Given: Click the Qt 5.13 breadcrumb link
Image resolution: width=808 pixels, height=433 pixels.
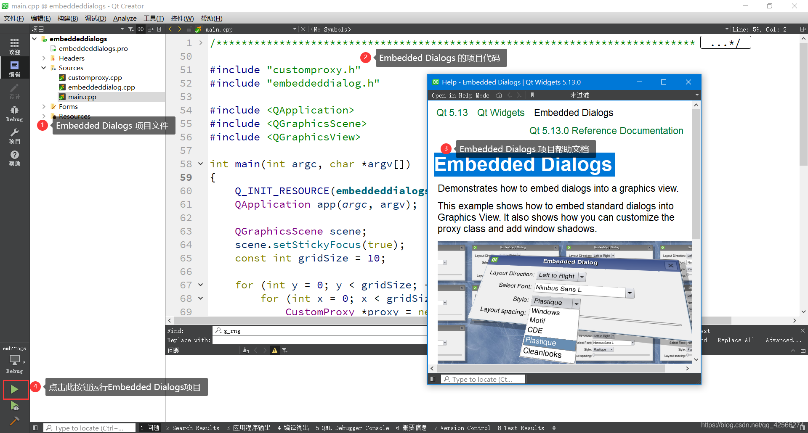Looking at the screenshot, I should pos(452,113).
